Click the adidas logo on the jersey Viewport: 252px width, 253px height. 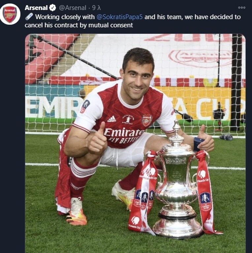pyautogui.click(x=111, y=119)
